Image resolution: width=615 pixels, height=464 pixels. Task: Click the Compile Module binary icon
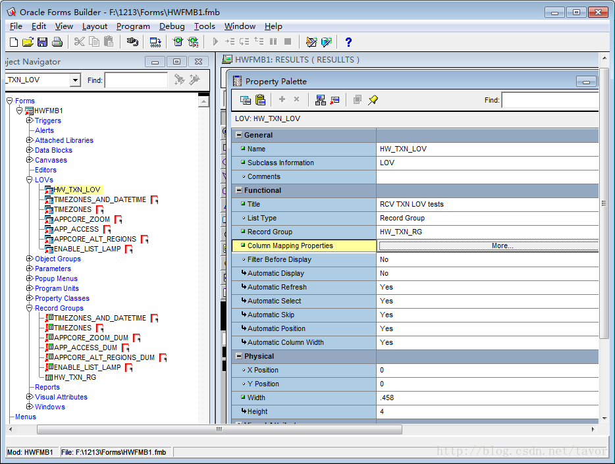pos(155,42)
